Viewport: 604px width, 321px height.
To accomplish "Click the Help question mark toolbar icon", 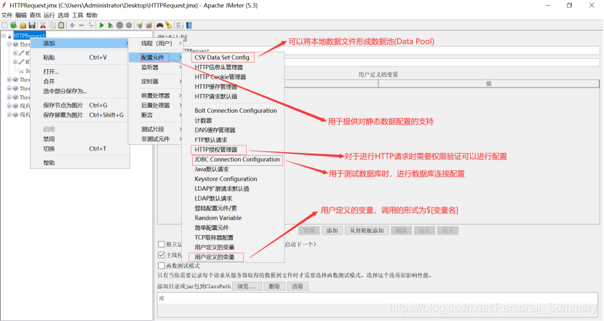I will pos(189,25).
